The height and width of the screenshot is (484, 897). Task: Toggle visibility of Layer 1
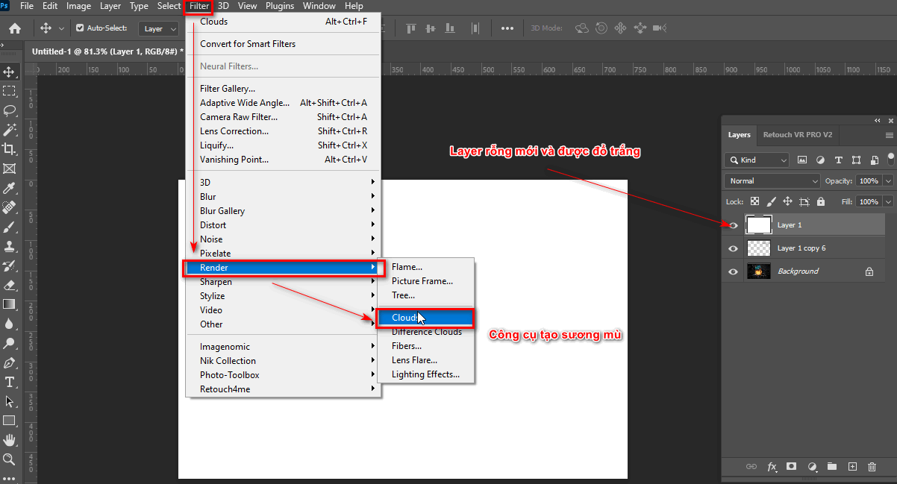(733, 224)
